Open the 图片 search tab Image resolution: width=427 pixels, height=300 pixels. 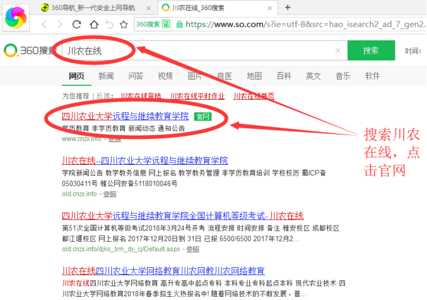(195, 76)
